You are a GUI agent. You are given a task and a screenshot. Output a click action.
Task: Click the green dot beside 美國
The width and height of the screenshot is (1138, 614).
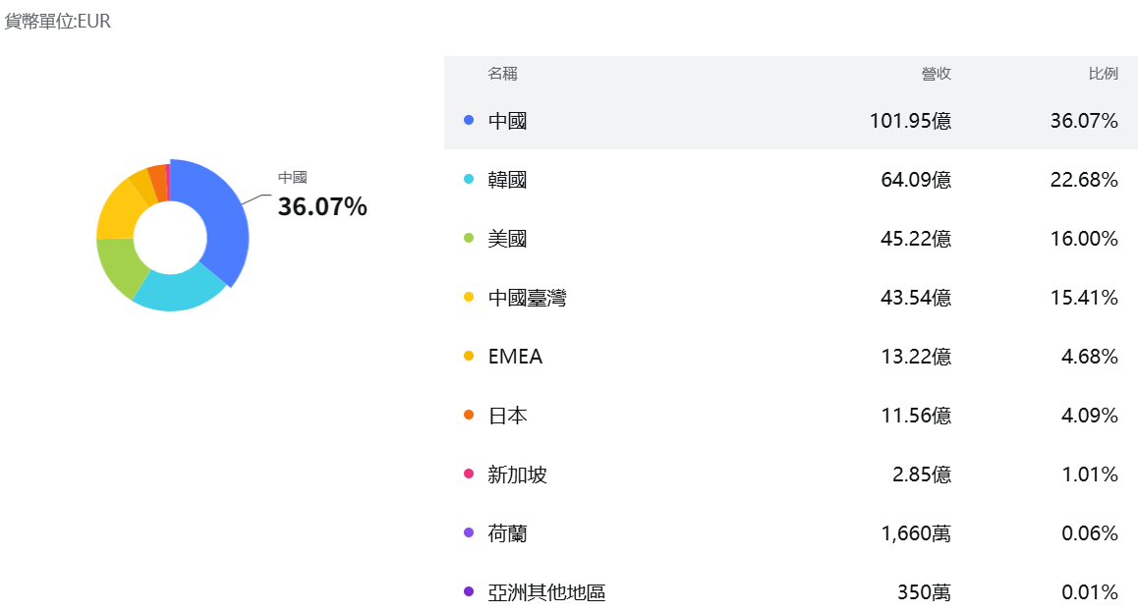click(x=469, y=239)
